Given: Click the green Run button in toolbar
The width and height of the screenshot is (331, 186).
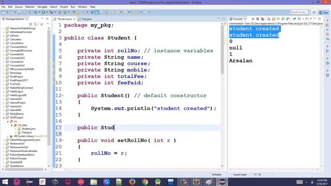Looking at the screenshot, I should point(43,12).
